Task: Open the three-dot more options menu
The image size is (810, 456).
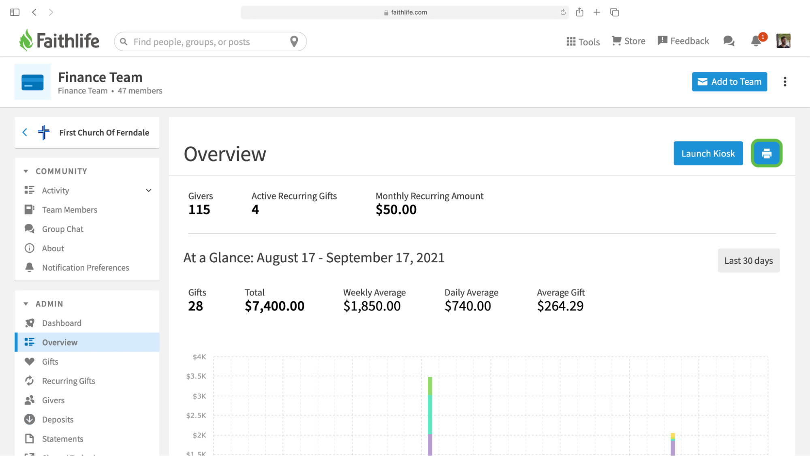Action: click(x=785, y=82)
